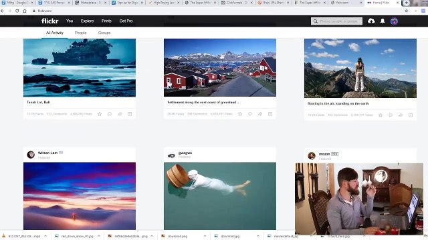Open download.png from downloads bar
This screenshot has width=428, height=240.
coord(175,236)
